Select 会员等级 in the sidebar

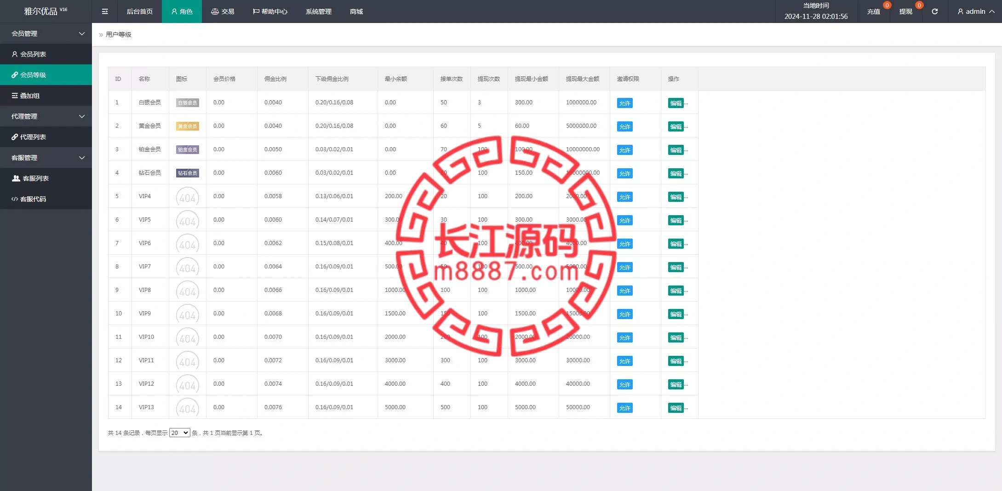tap(46, 75)
